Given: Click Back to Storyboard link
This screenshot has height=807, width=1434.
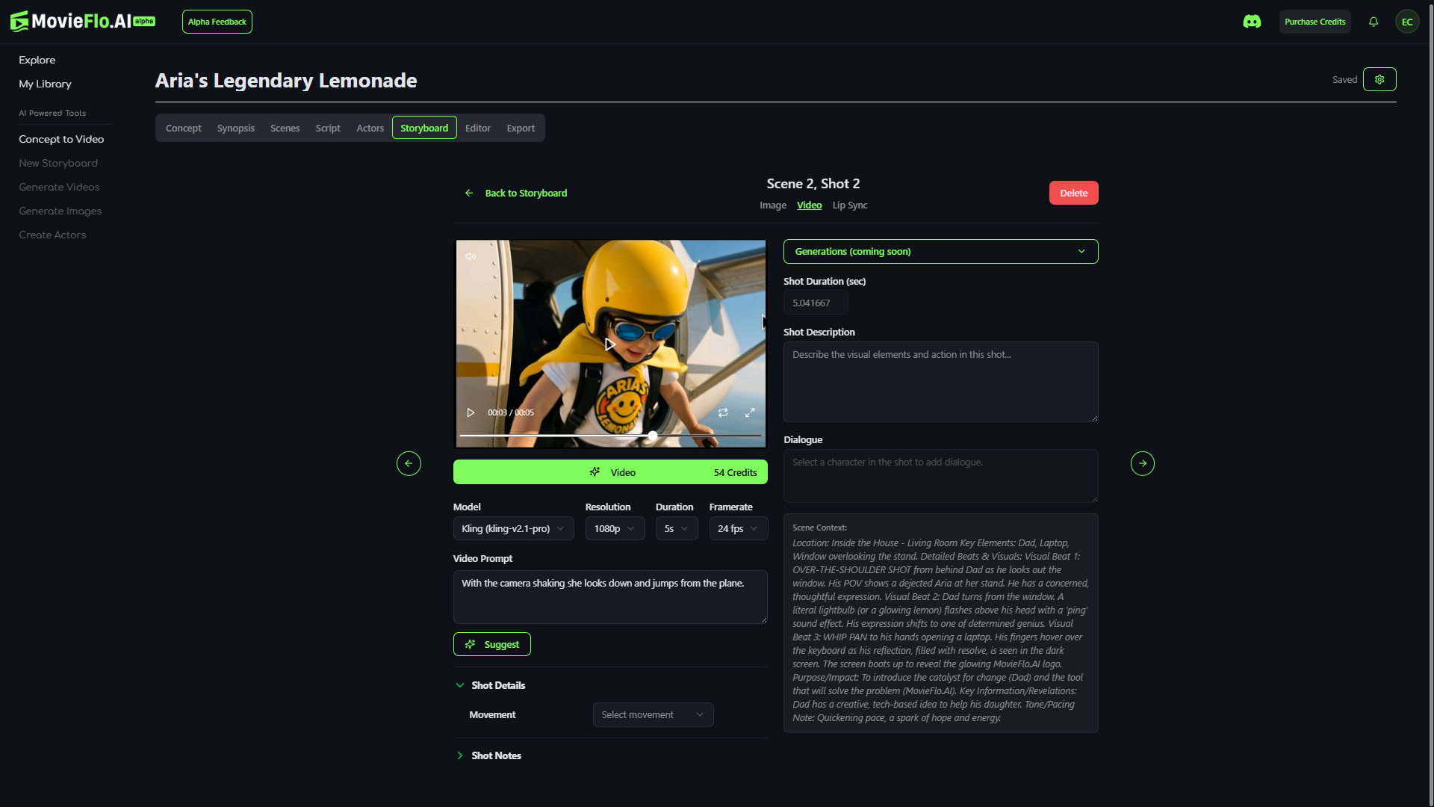Looking at the screenshot, I should click(525, 193).
